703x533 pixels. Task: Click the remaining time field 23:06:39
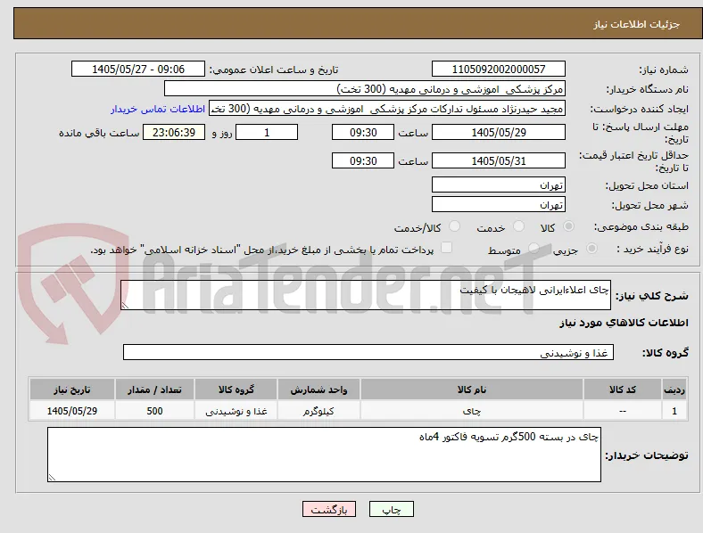click(174, 132)
